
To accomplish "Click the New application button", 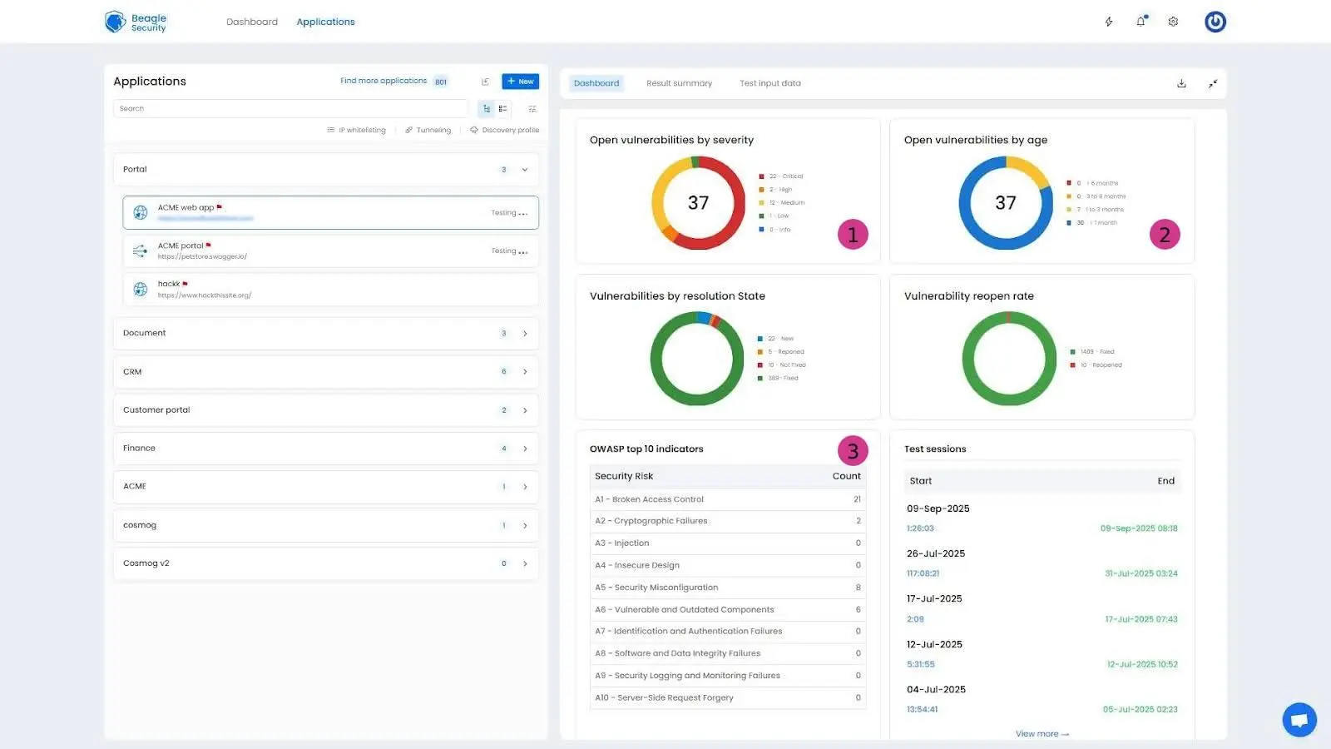I will [x=520, y=81].
